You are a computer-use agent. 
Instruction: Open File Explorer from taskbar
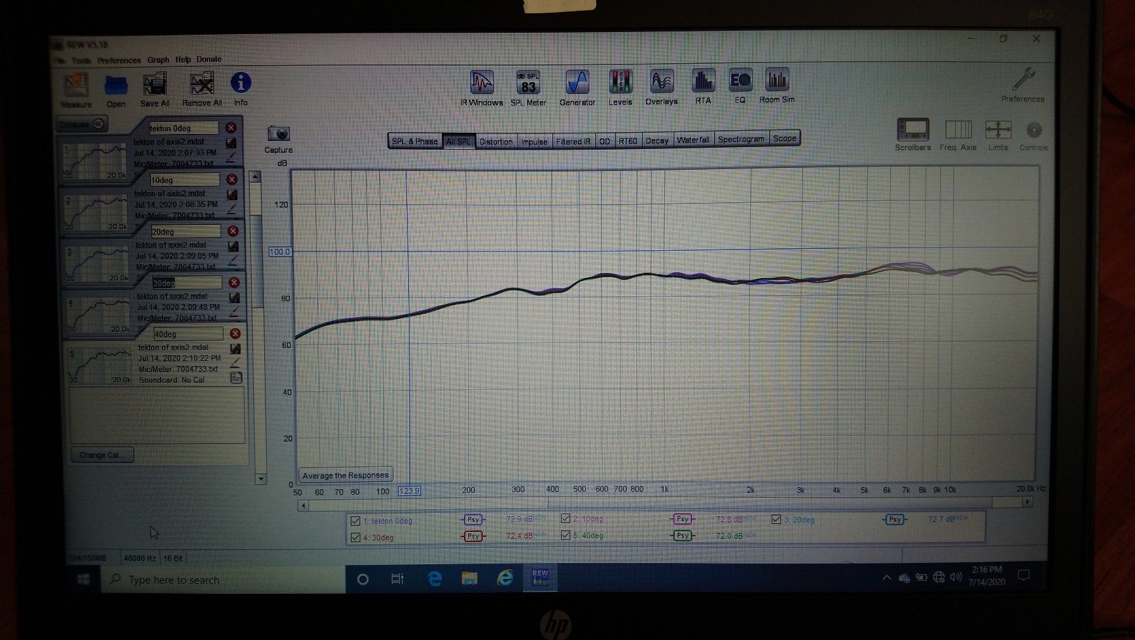click(x=470, y=578)
